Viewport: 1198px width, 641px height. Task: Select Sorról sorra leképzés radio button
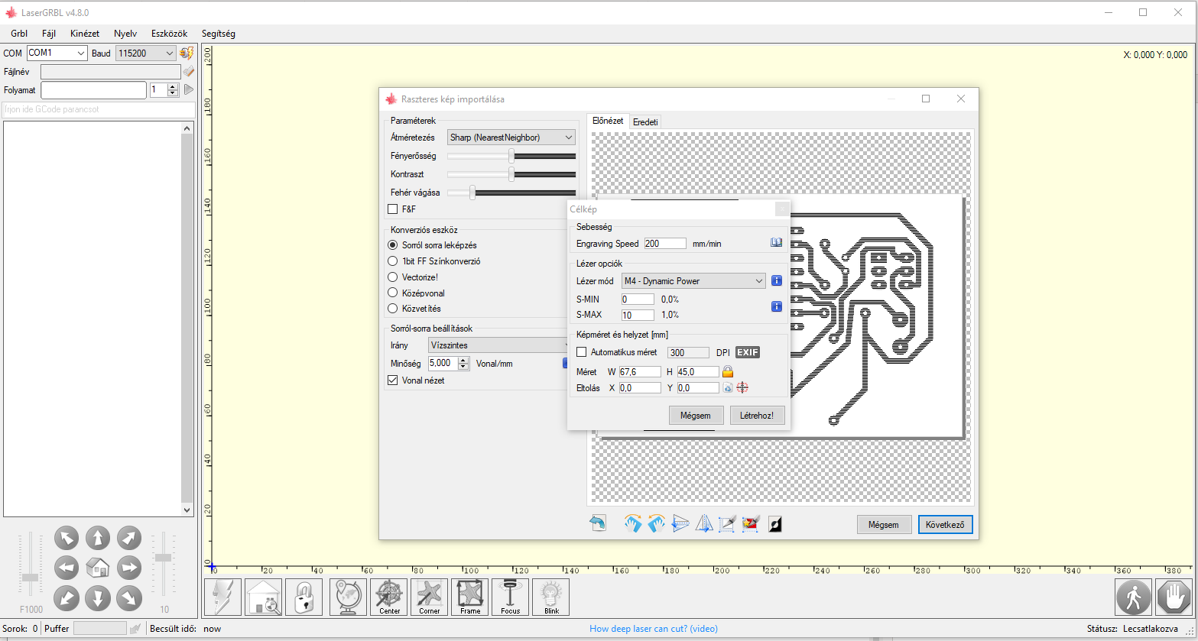(393, 245)
